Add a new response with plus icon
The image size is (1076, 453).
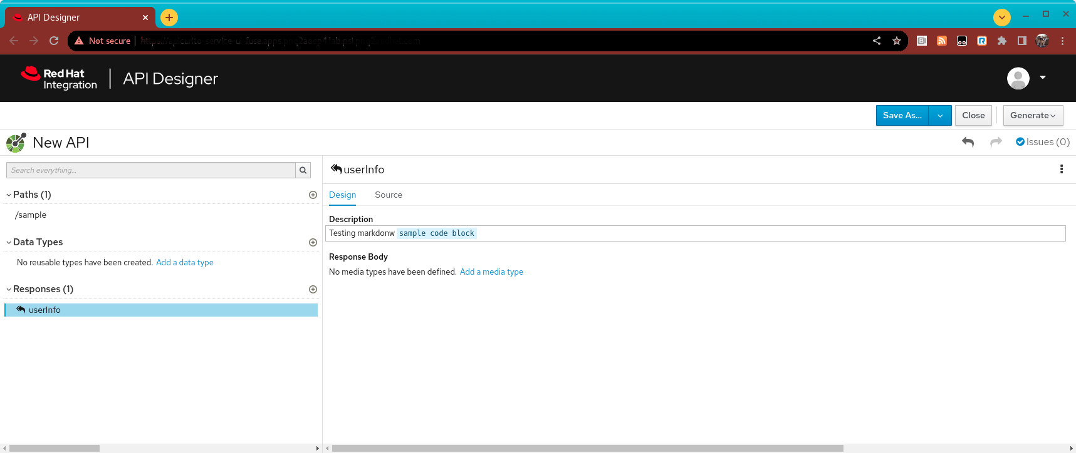(313, 289)
